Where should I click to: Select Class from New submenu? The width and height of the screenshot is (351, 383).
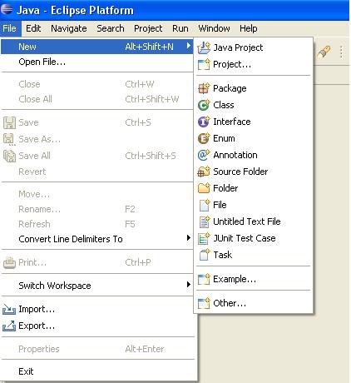[x=254, y=105]
